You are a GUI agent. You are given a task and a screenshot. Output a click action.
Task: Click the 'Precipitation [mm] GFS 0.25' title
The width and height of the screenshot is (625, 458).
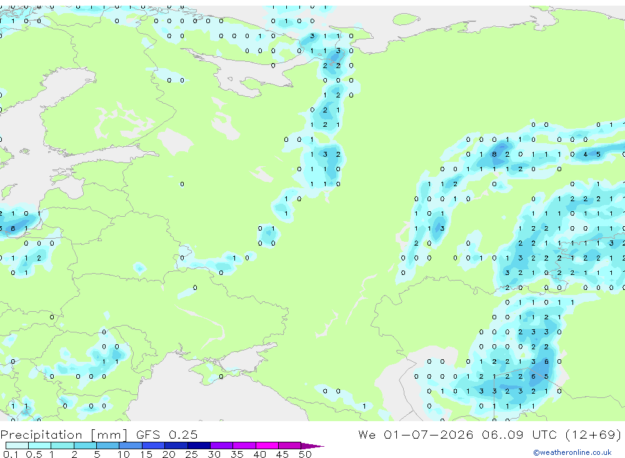click(99, 435)
